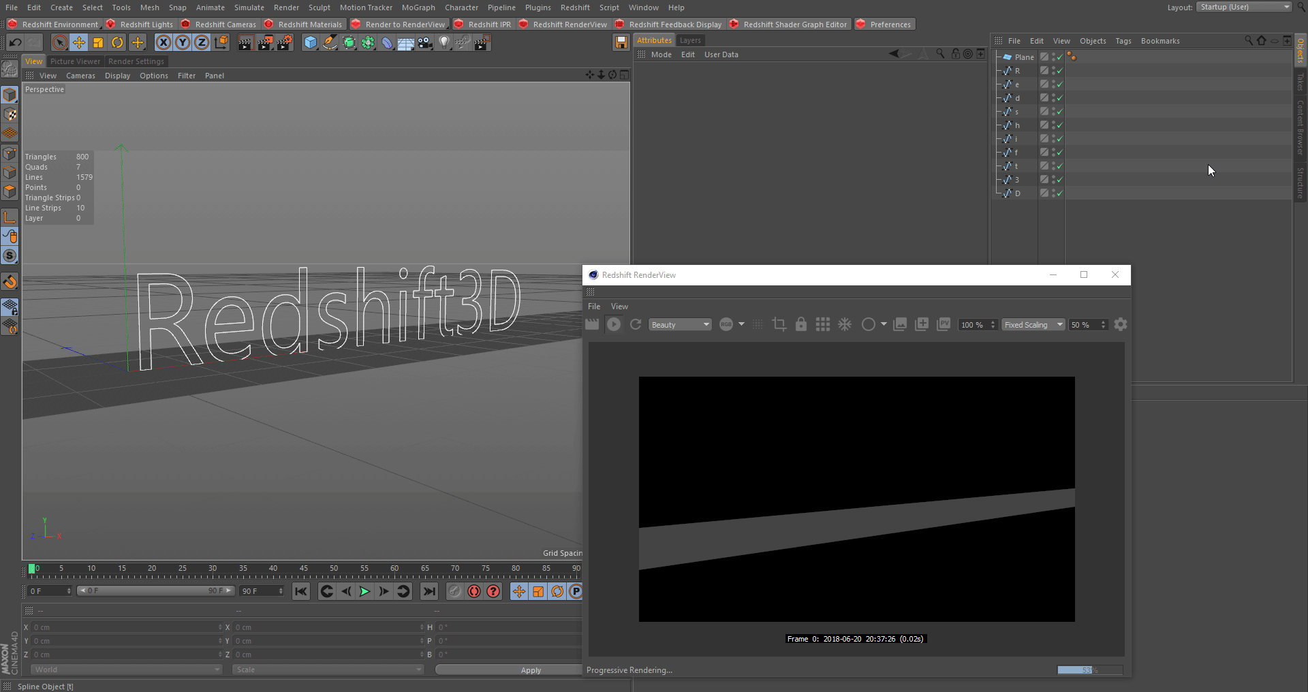Image resolution: width=1308 pixels, height=692 pixels.
Task: Click the RenderView refresh icon
Action: pyautogui.click(x=636, y=325)
